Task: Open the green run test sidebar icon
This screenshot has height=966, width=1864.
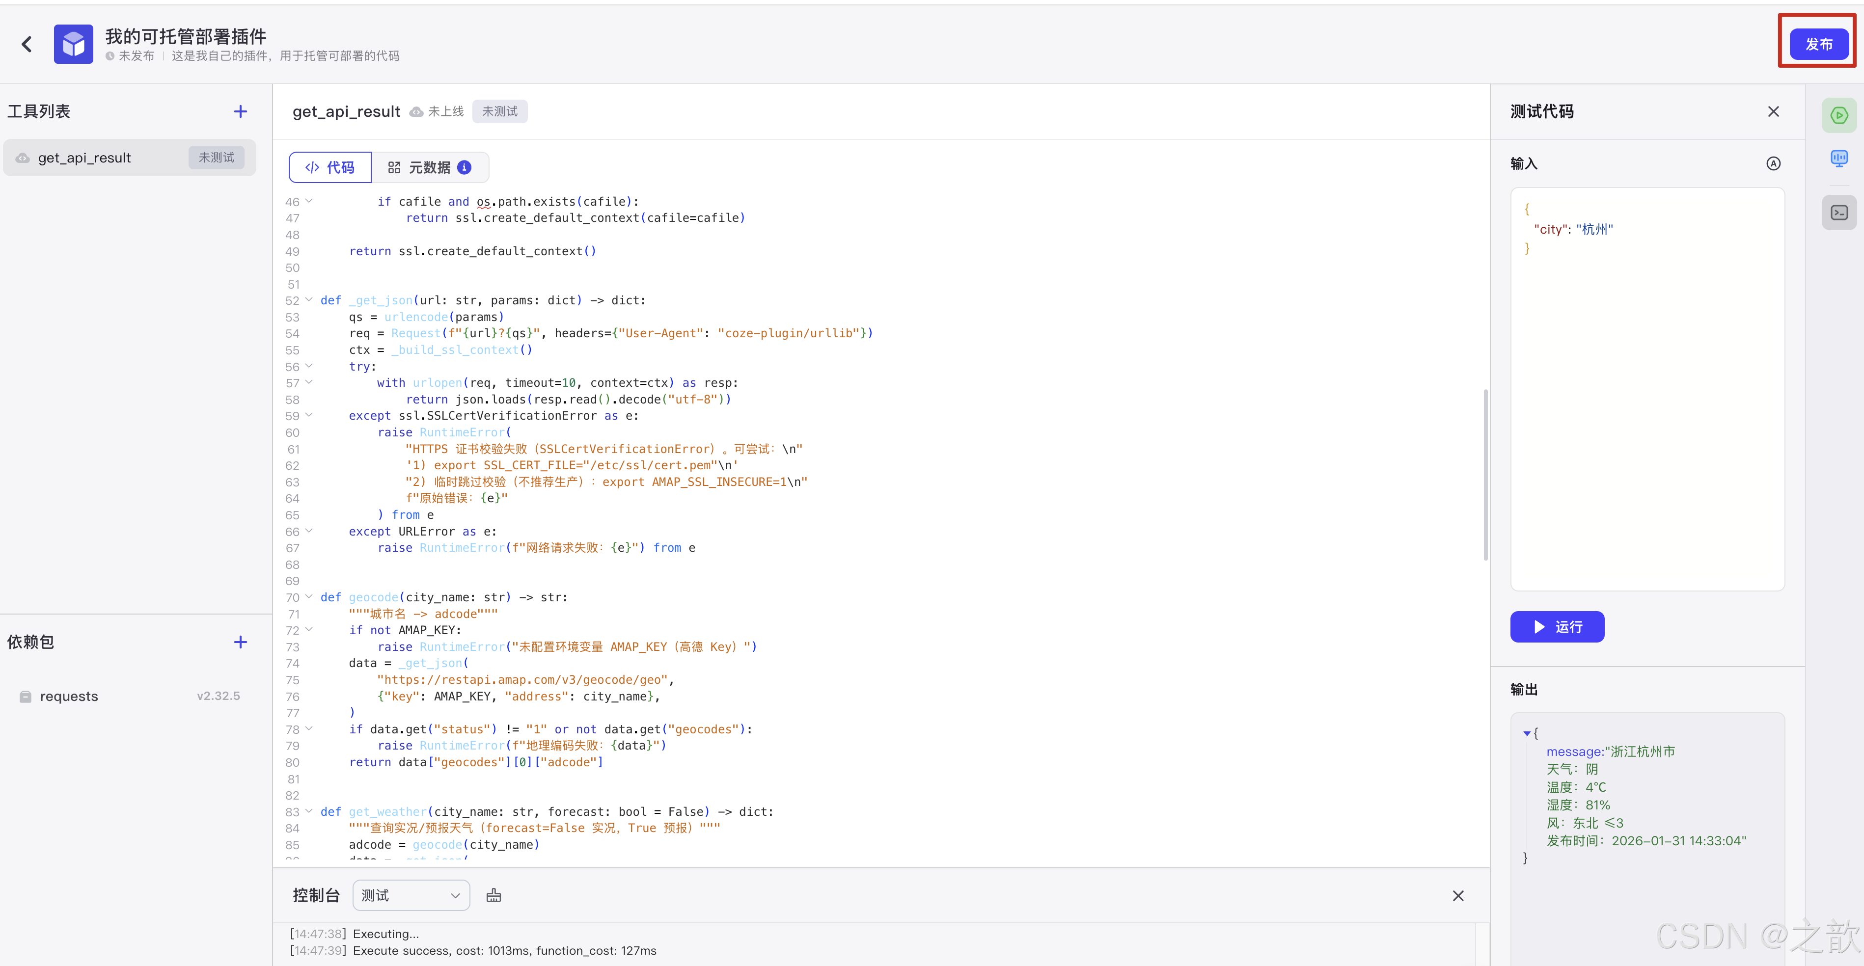Action: tap(1838, 116)
